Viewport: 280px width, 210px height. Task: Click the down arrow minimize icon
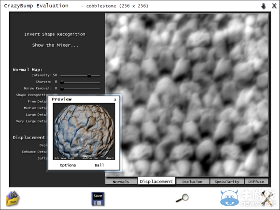coord(264,6)
